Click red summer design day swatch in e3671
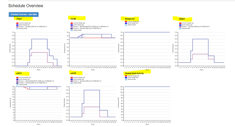The width and height of the screenshot is (235, 127). point(17,78)
